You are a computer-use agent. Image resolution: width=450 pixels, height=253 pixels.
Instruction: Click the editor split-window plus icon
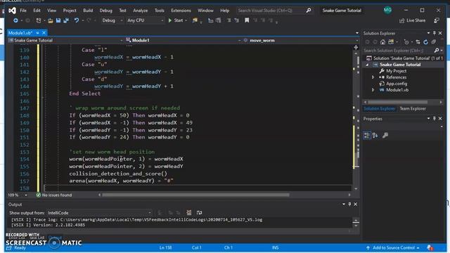coord(356,48)
